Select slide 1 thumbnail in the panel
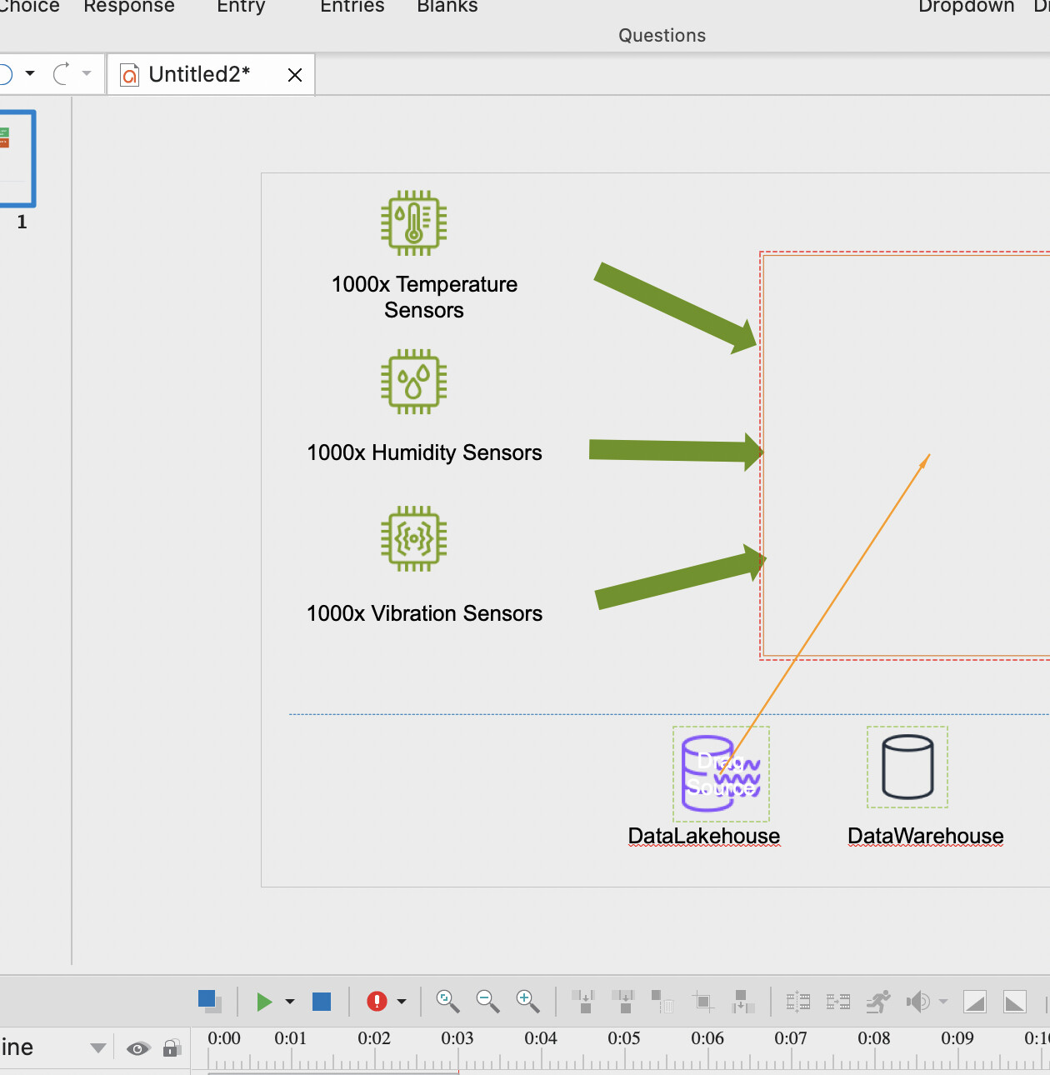Viewport: 1050px width, 1075px height. pos(17,158)
